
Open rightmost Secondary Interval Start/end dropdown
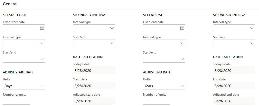tap(234, 43)
